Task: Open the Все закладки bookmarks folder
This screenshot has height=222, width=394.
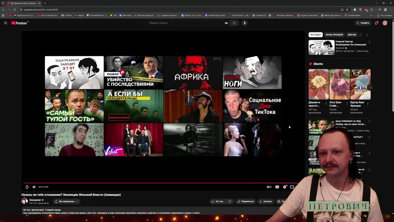Action: pyautogui.click(x=385, y=15)
